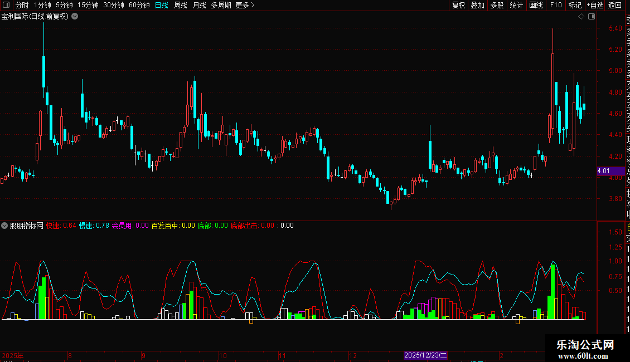Open dropdown next to 宝利国际 title

pyautogui.click(x=75, y=17)
